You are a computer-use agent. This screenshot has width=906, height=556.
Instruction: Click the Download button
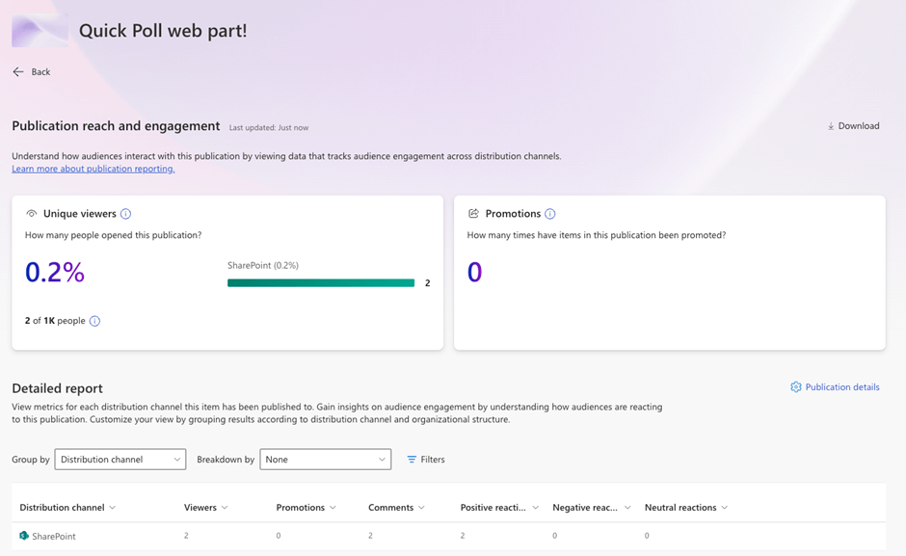point(853,125)
